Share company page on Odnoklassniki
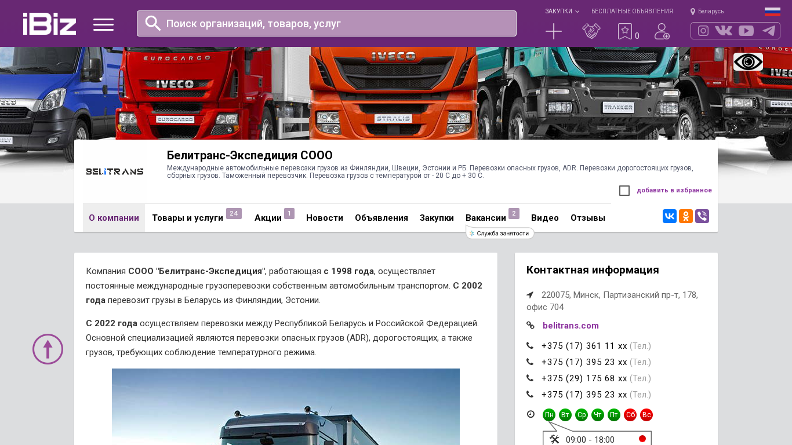 tap(686, 216)
